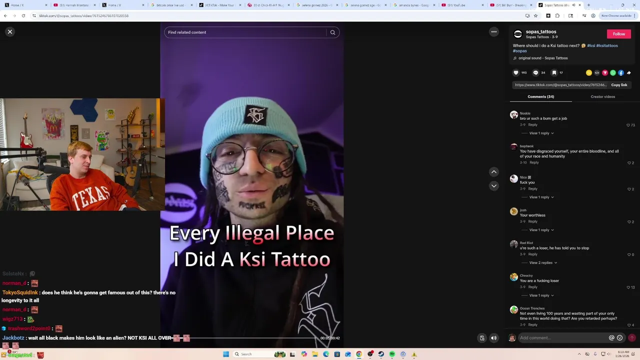Image resolution: width=640 pixels, height=360 pixels.
Task: Reply to boptwok's comment
Action: point(534,162)
